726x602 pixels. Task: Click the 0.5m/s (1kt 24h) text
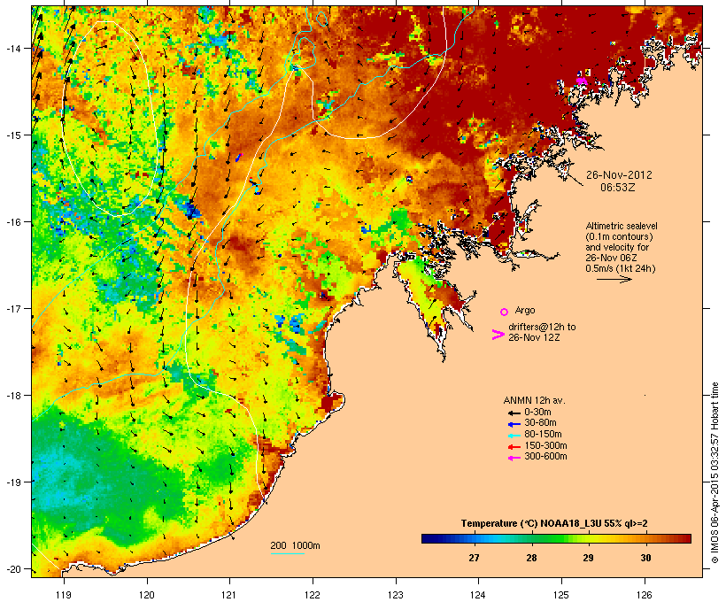point(621,268)
